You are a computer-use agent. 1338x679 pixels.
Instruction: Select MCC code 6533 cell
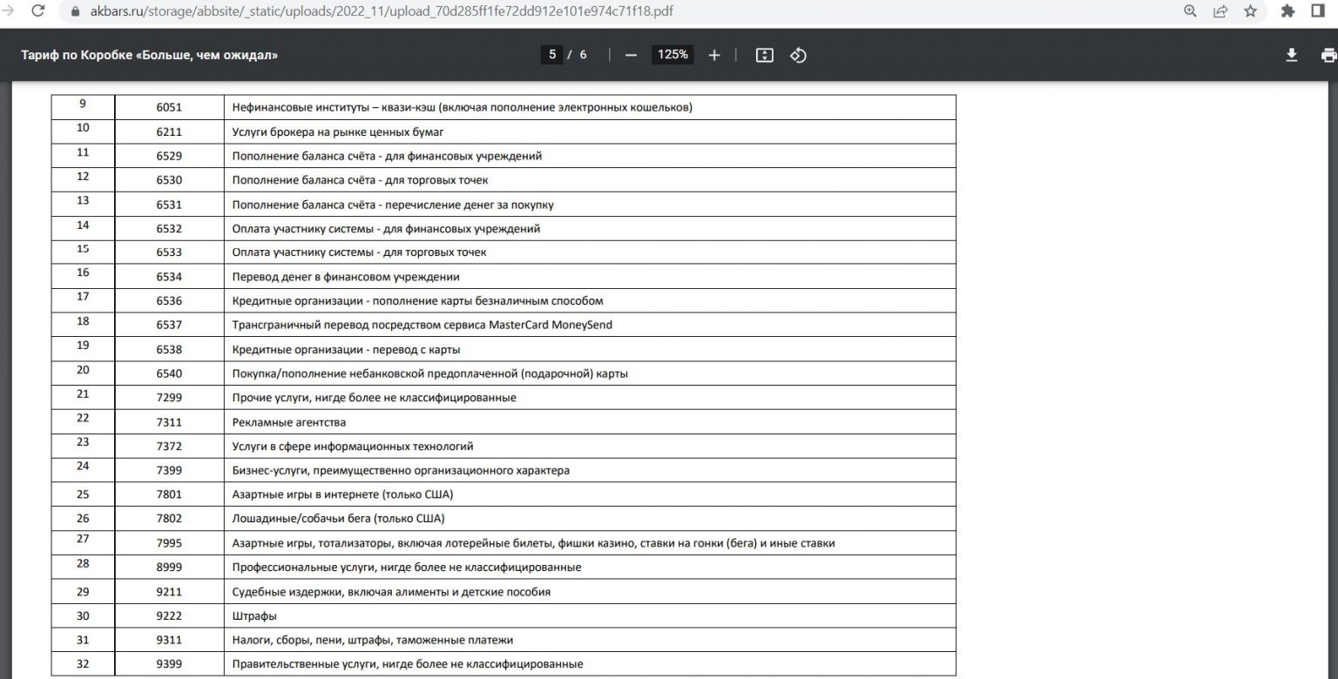(x=169, y=252)
